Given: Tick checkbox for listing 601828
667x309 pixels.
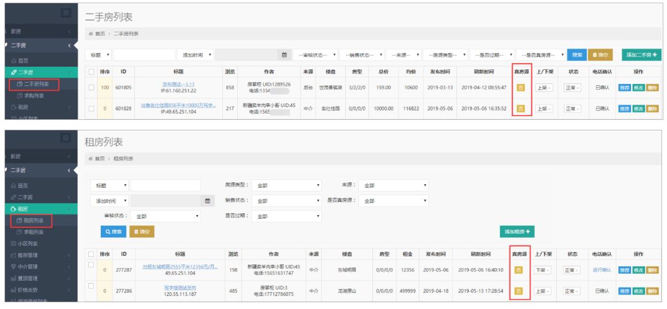Looking at the screenshot, I should (x=91, y=109).
